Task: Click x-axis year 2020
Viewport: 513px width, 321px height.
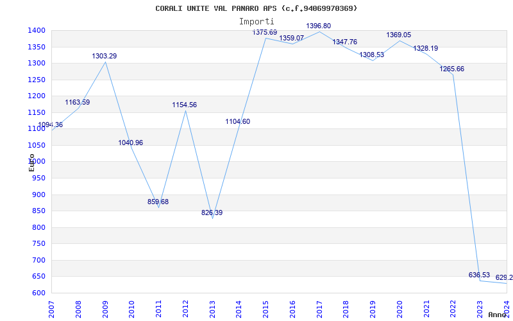Action: click(x=399, y=309)
